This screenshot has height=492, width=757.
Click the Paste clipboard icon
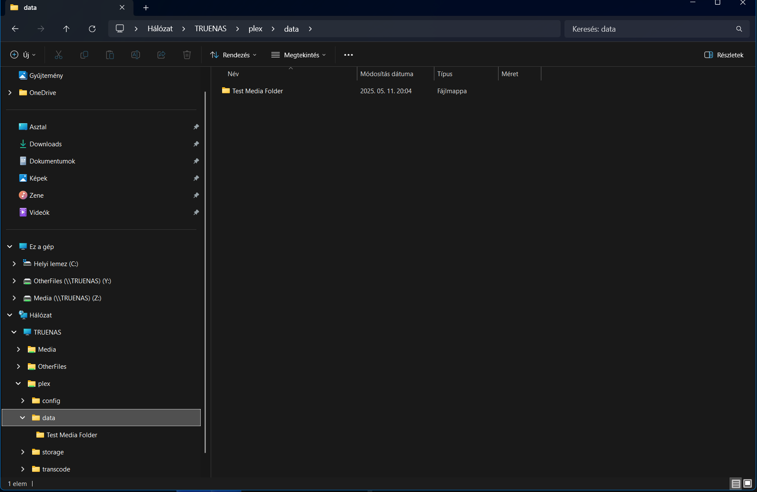coord(110,55)
